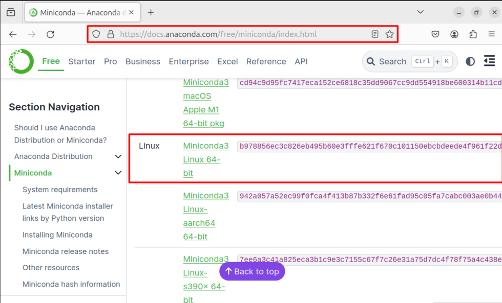Select the Enterprise navigation tab
Image resolution: width=502 pixels, height=303 pixels.
(x=189, y=61)
